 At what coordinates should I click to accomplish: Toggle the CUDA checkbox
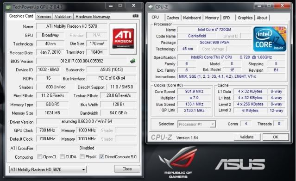(x=62, y=156)
